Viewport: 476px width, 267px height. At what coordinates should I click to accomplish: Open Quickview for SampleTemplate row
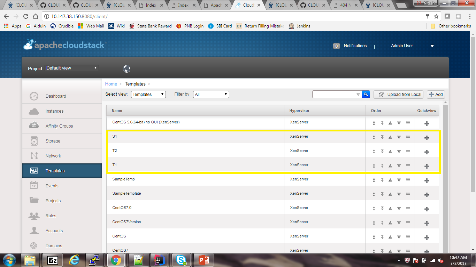(x=427, y=195)
